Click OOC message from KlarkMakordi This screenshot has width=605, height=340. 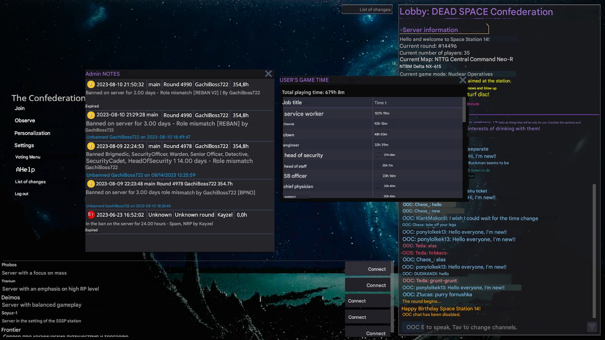[x=470, y=218]
